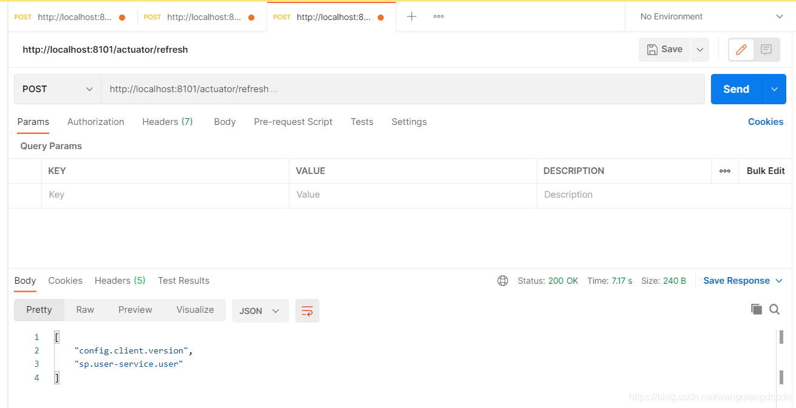Open the JSON format dropdown

[x=260, y=310]
